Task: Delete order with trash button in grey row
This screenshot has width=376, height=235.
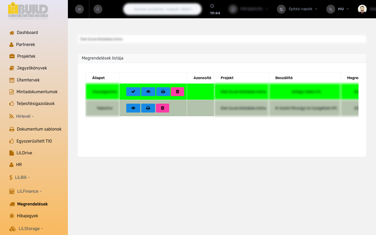Action: coord(162,108)
